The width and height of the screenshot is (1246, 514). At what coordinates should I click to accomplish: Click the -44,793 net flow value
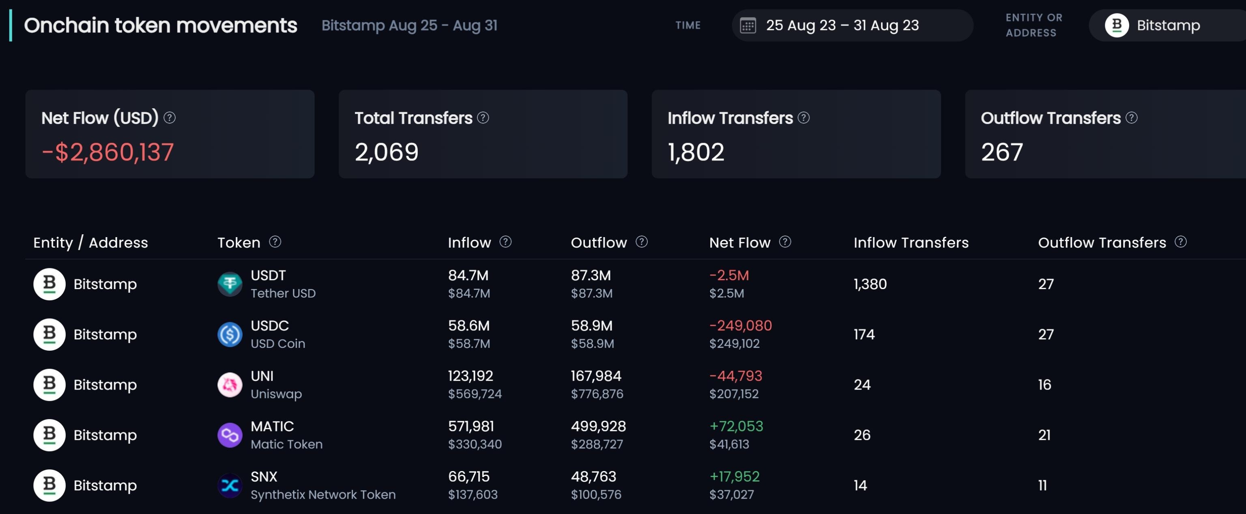(736, 376)
